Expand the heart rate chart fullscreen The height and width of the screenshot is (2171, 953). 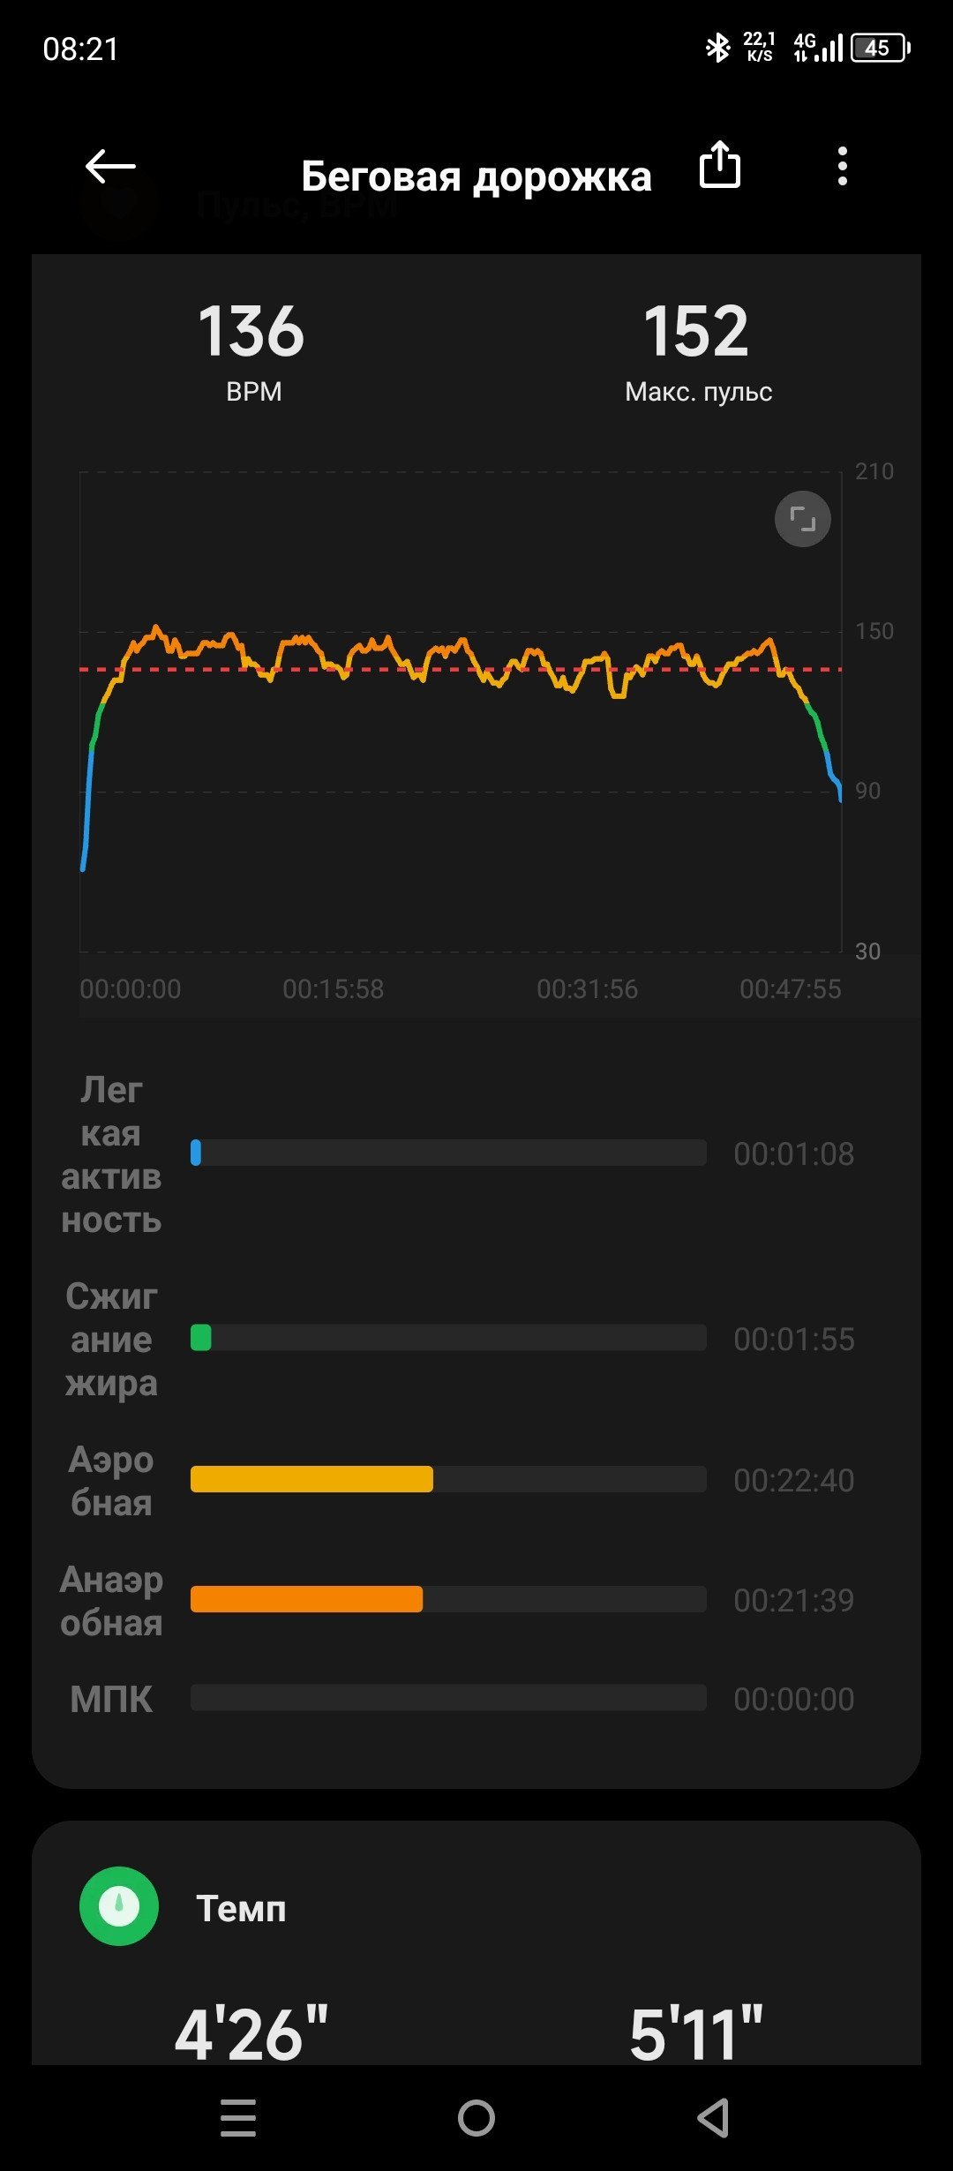pos(802,519)
